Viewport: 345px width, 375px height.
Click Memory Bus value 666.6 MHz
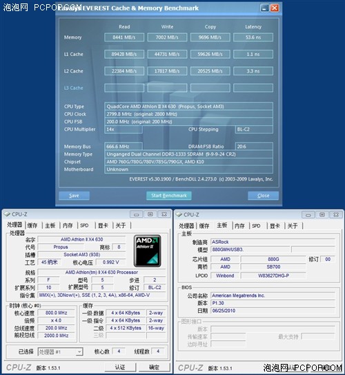[x=124, y=147]
